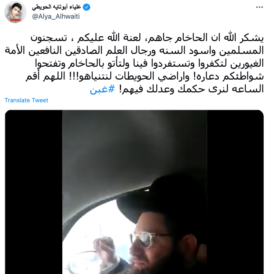Click the tweet line starting الغيورين لتكفروا
268x274 pixels.
tap(149, 63)
